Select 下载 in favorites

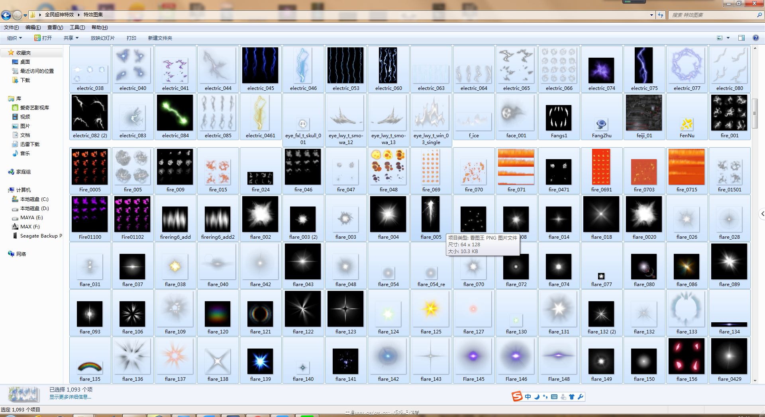point(25,80)
